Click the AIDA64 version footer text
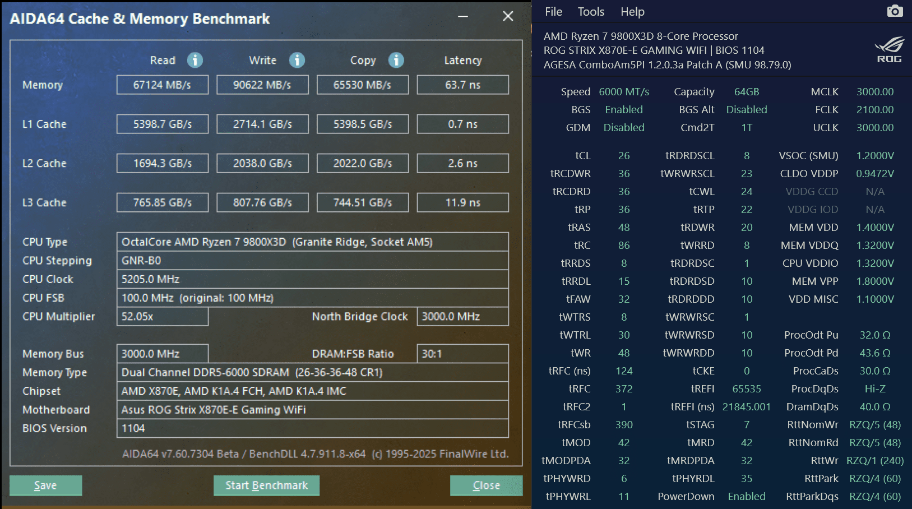This screenshot has height=509, width=912. click(316, 454)
